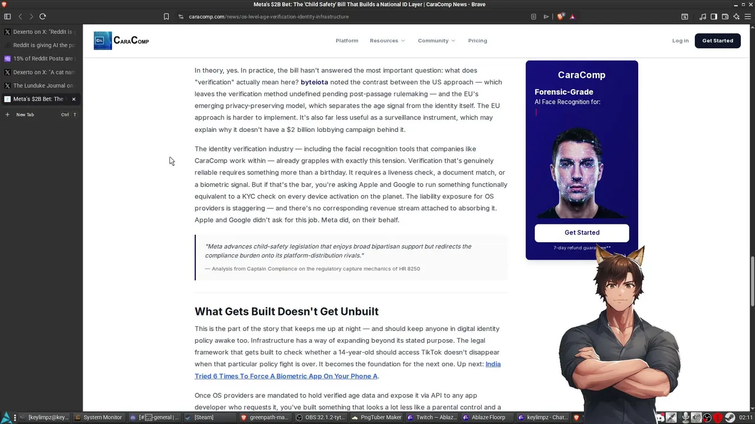Screen dimensions: 755x424
Task: Click the Captain Compliance quote attribution text
Action: pyautogui.click(x=313, y=269)
